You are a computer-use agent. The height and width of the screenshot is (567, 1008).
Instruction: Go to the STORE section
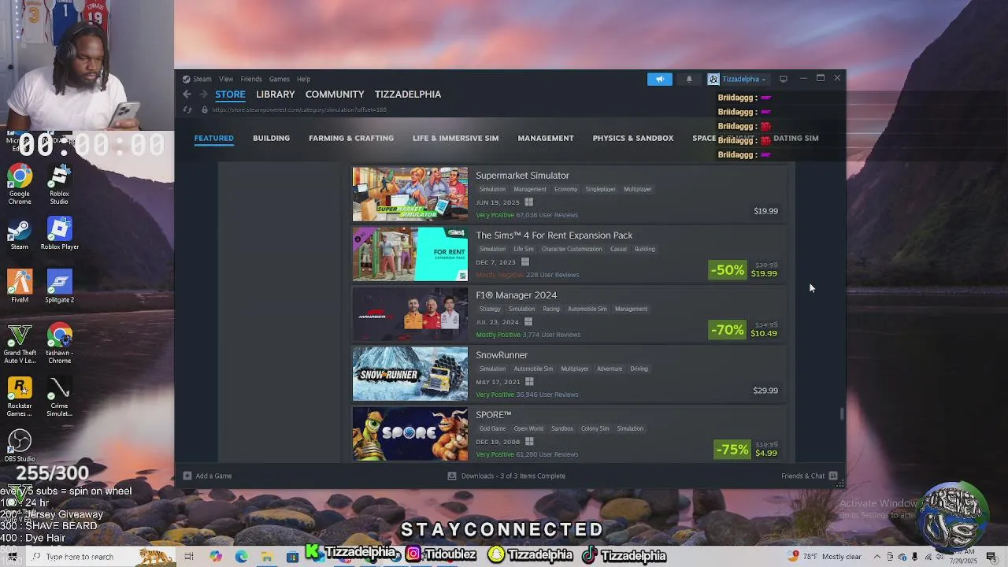click(x=230, y=94)
